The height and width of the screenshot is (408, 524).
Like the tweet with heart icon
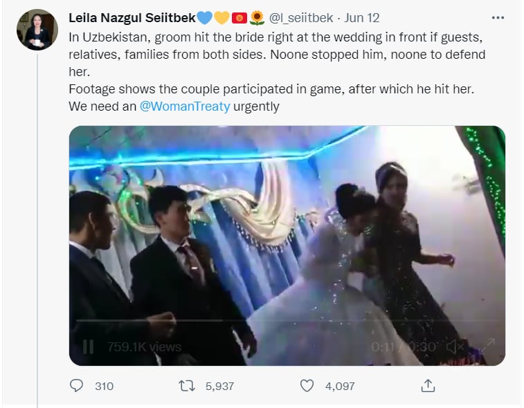pos(307,386)
